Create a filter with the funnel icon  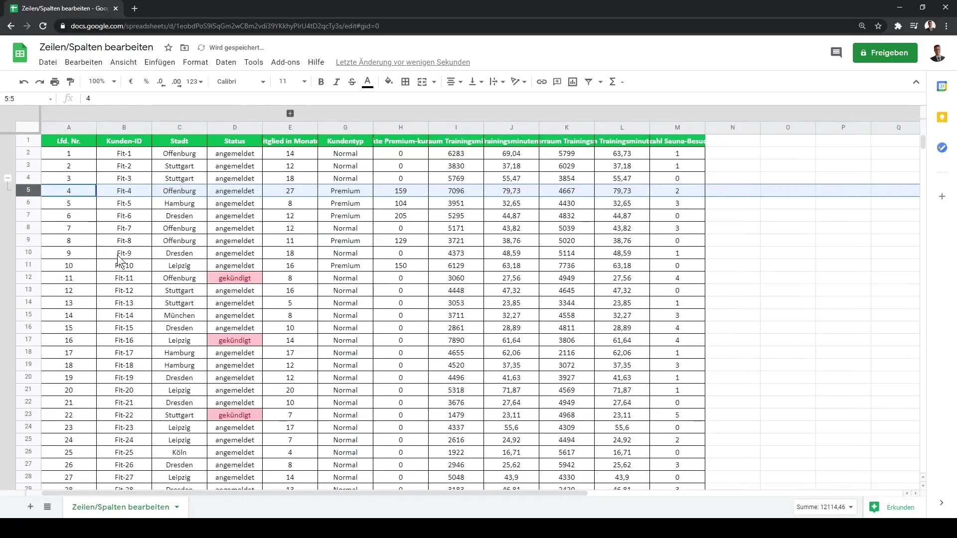tap(589, 82)
